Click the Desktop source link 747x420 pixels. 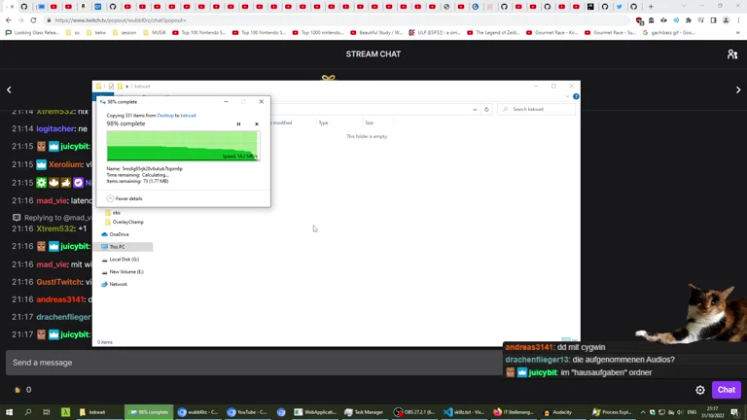point(165,116)
